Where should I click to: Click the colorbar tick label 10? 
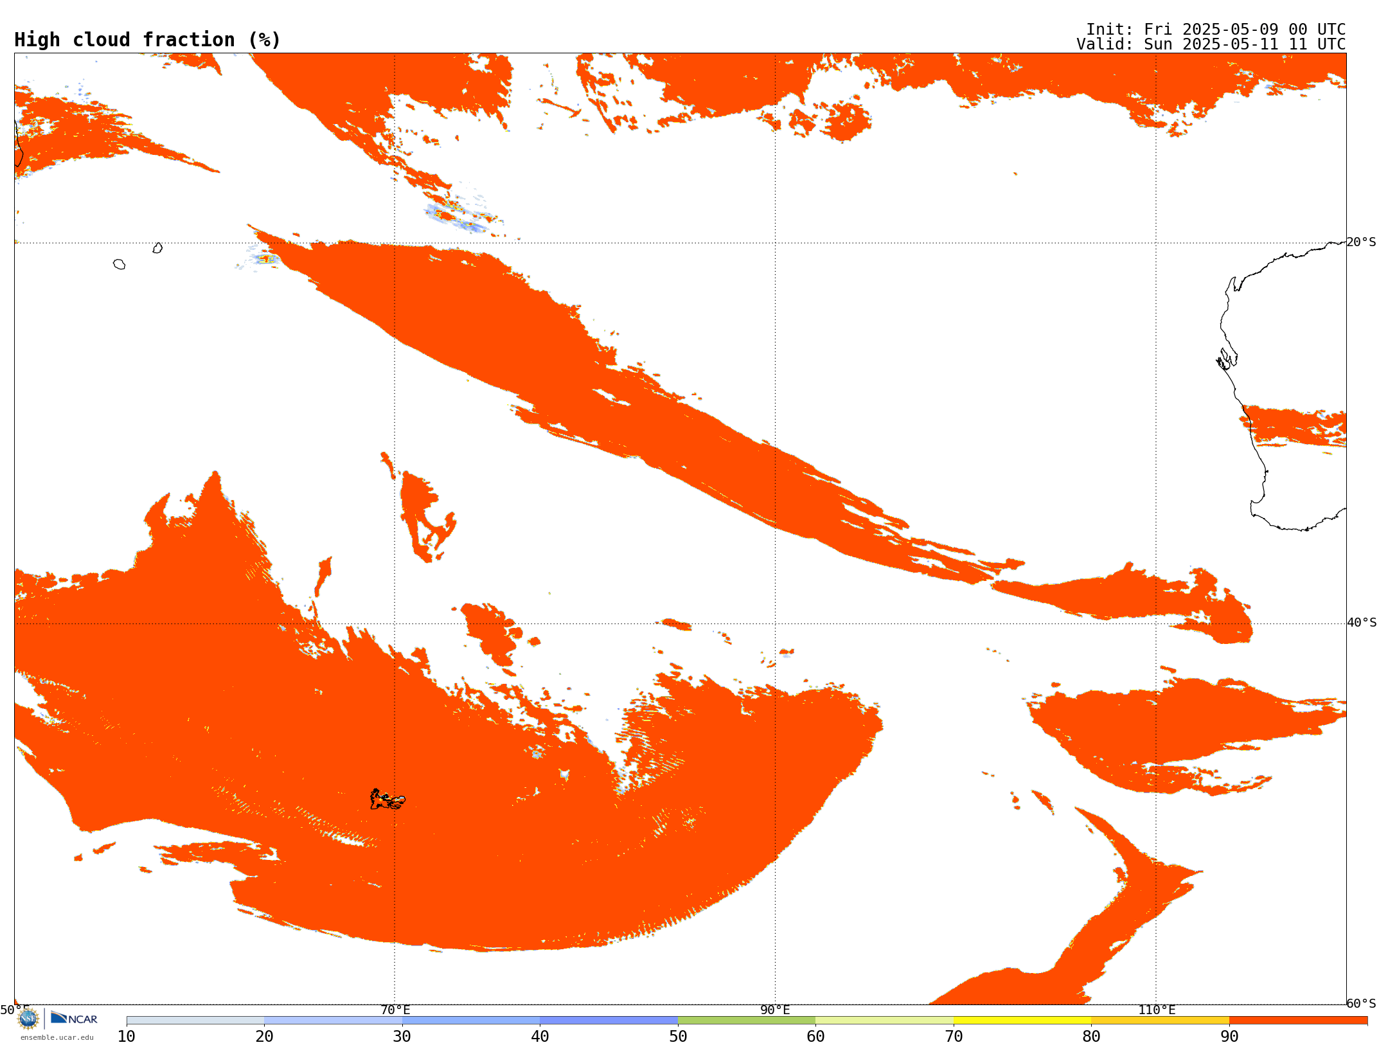(x=127, y=1037)
